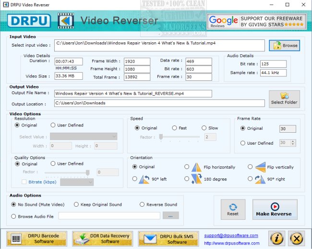Choose Reverse Sound option
Screen dimensions: 312x249
click(x=142, y=204)
